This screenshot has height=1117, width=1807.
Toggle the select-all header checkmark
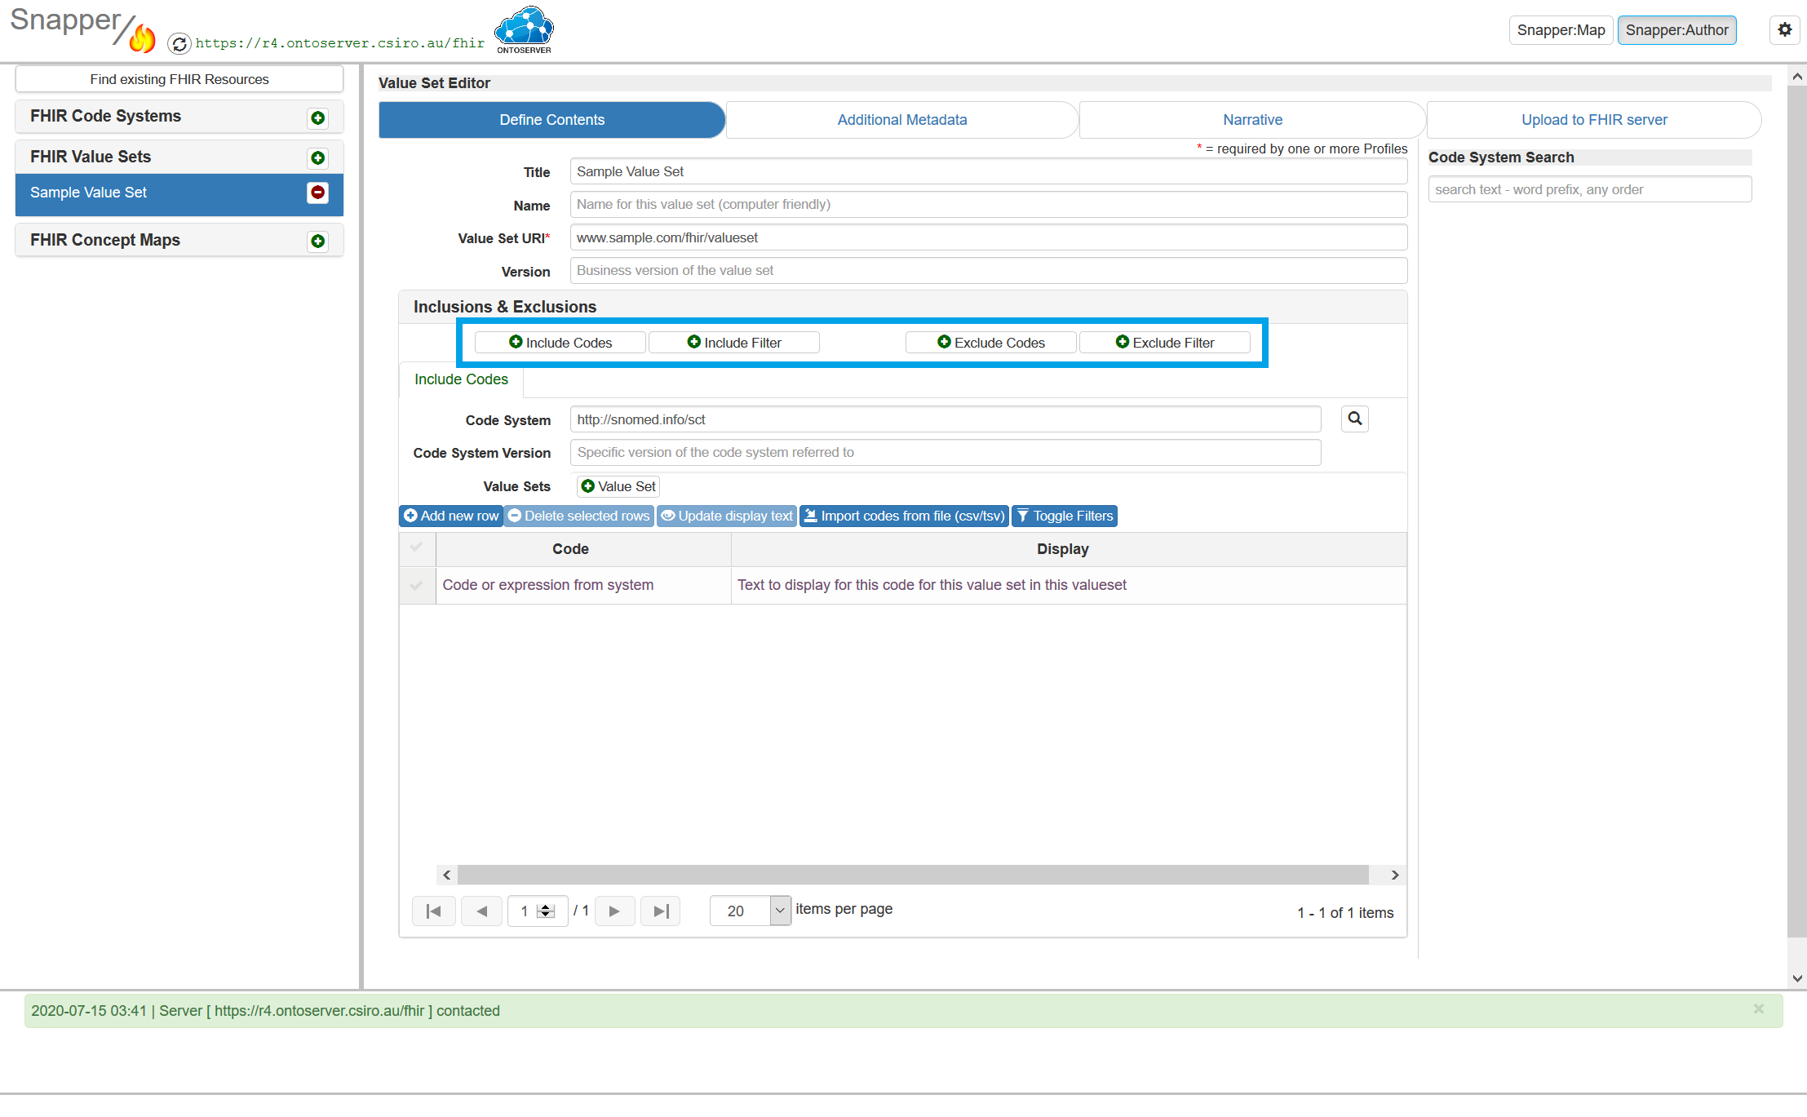[417, 547]
